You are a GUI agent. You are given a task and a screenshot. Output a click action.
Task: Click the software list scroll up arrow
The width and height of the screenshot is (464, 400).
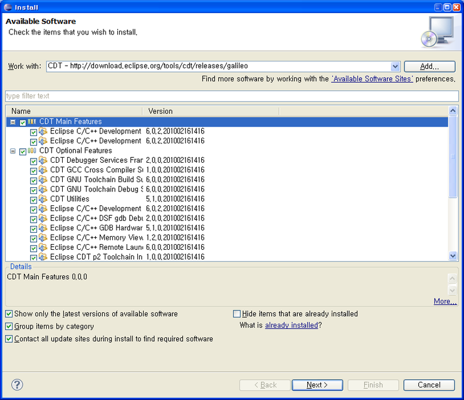tap(453, 111)
